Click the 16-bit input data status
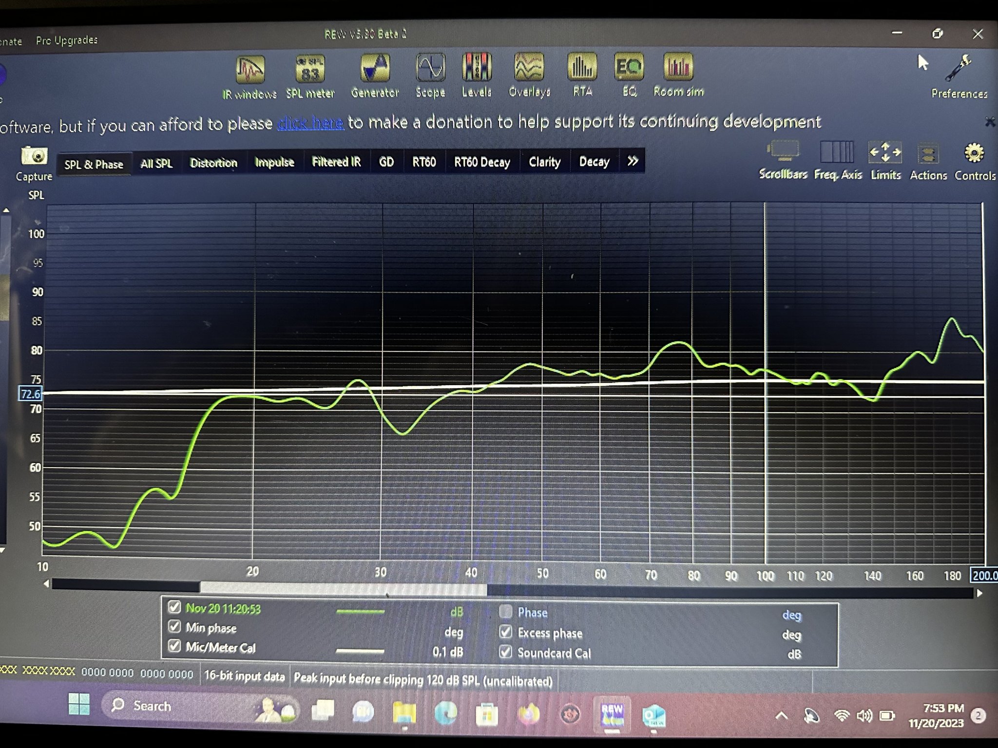This screenshot has width=998, height=748. [x=244, y=676]
